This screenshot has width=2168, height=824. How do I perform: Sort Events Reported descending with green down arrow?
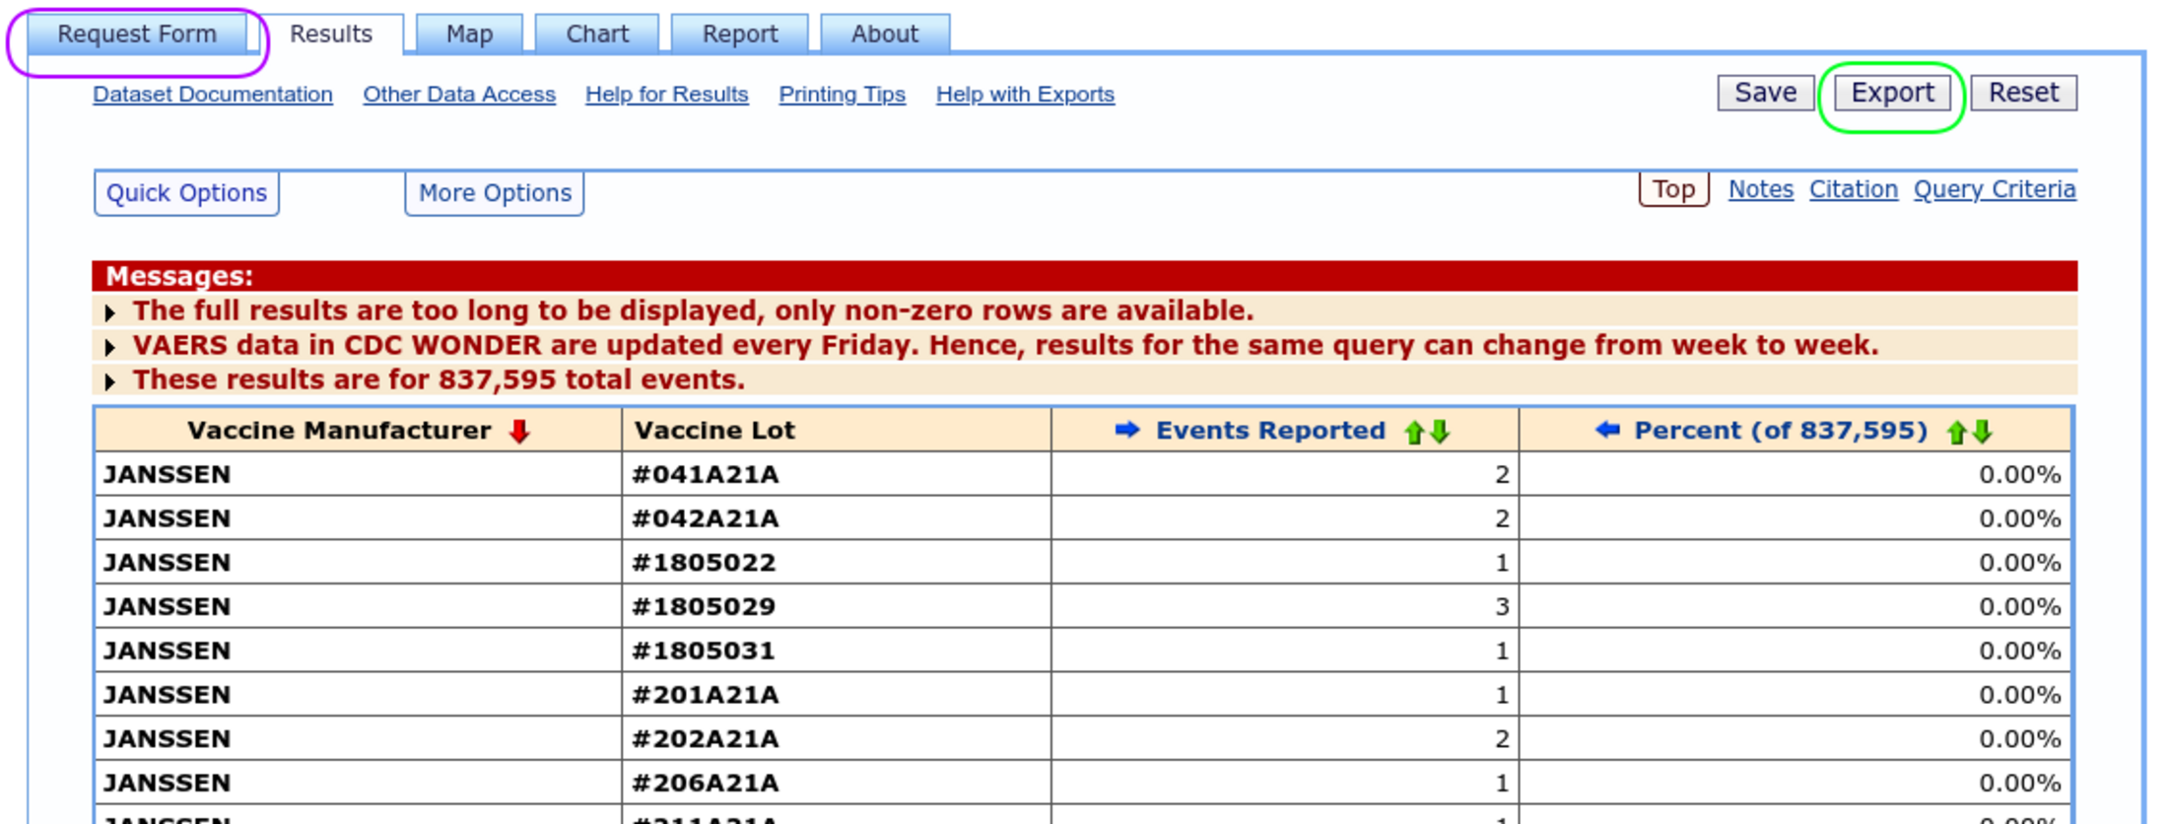1440,432
